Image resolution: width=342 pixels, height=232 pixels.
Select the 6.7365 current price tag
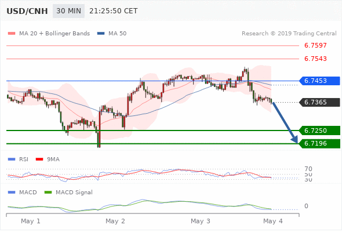[319, 102]
